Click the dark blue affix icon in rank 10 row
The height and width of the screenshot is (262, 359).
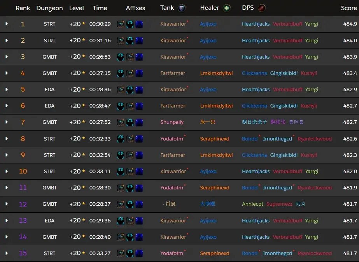click(139, 172)
